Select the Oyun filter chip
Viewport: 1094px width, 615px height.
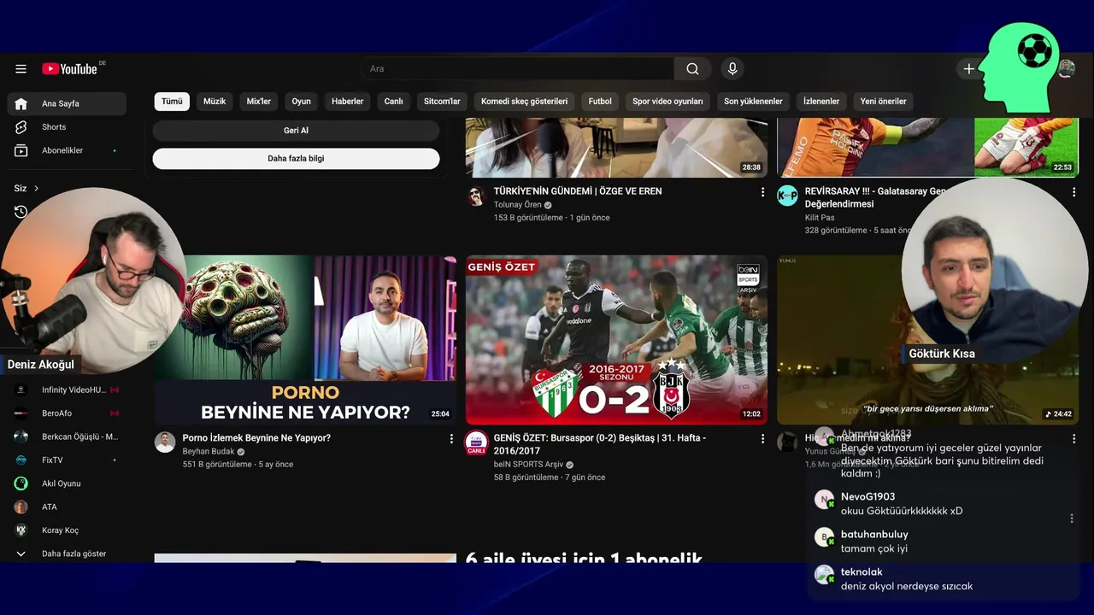301,102
